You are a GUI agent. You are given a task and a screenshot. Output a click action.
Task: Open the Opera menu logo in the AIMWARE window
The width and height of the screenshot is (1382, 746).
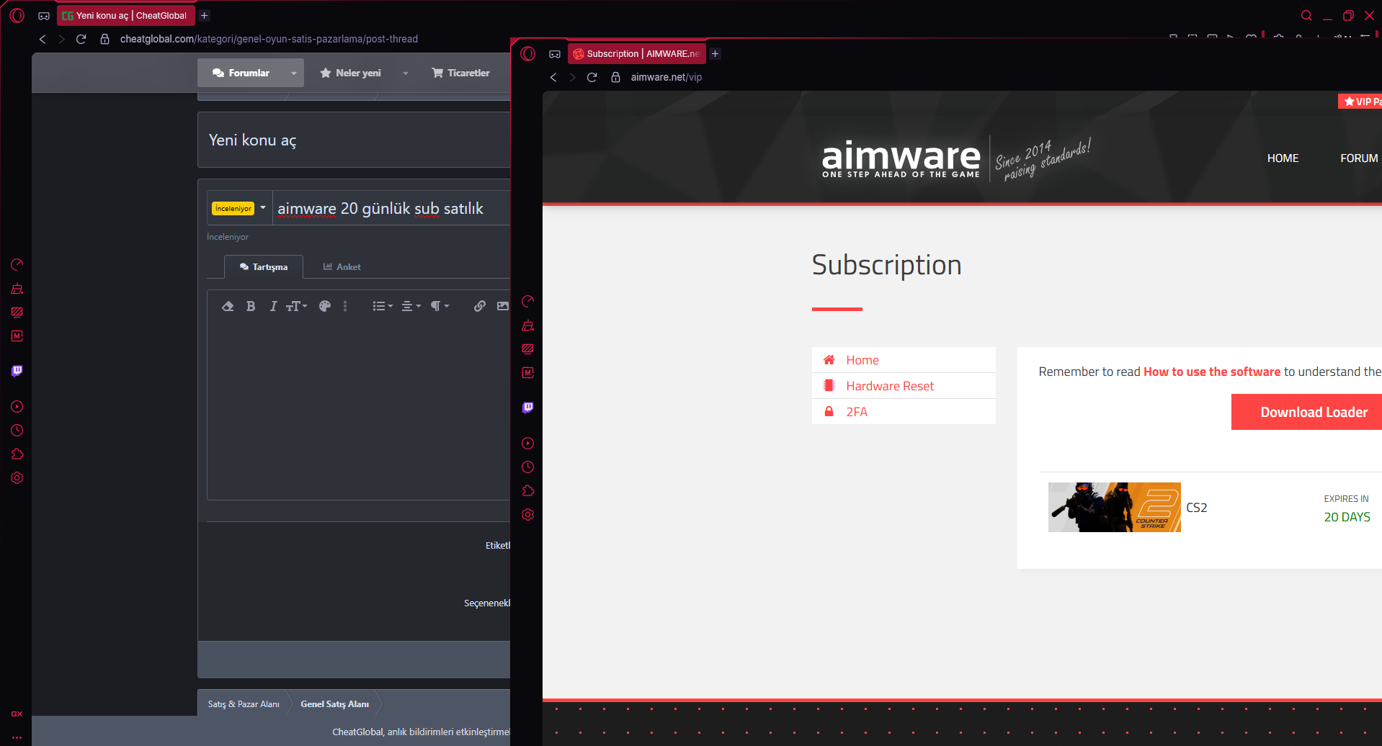pyautogui.click(x=528, y=53)
